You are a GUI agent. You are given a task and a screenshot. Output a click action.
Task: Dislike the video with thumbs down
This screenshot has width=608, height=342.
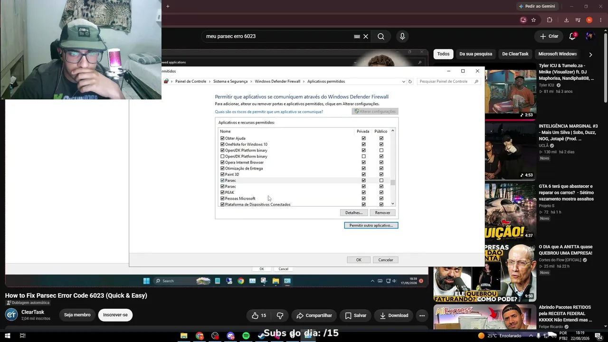(280, 315)
